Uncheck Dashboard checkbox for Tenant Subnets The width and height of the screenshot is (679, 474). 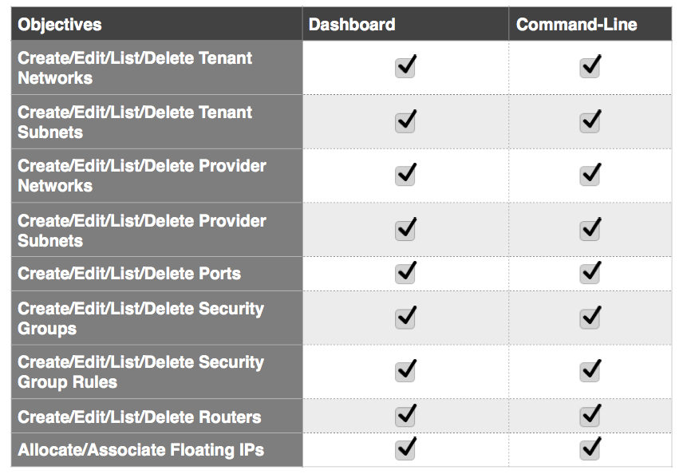(x=405, y=122)
